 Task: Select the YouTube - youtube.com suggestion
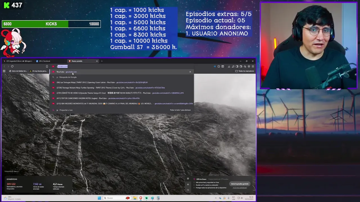tap(122, 72)
